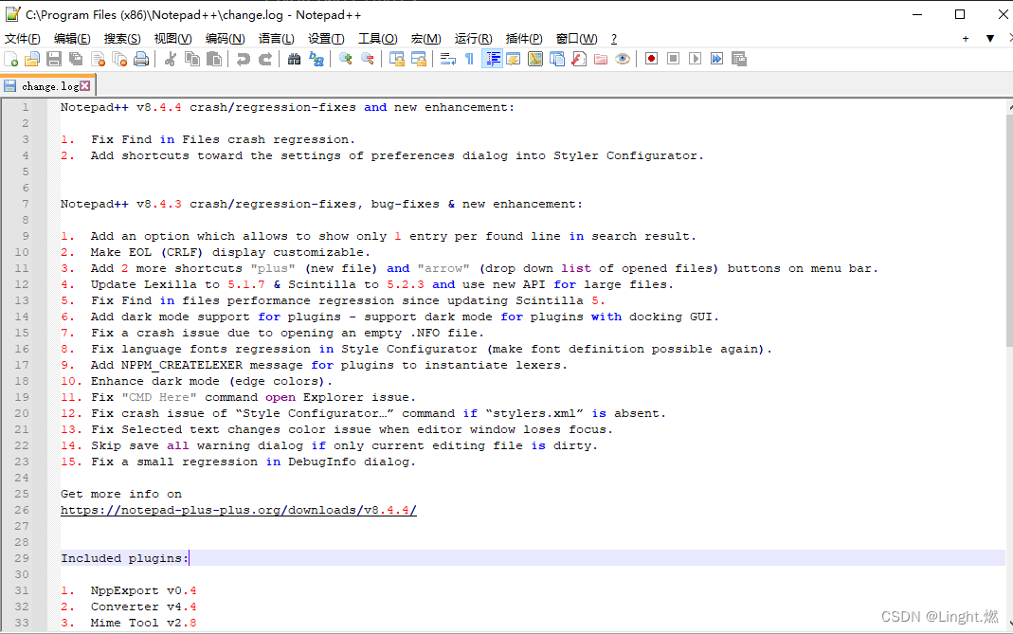Cut selection with the scissors icon
Screen dimensions: 1013x634
coord(171,60)
